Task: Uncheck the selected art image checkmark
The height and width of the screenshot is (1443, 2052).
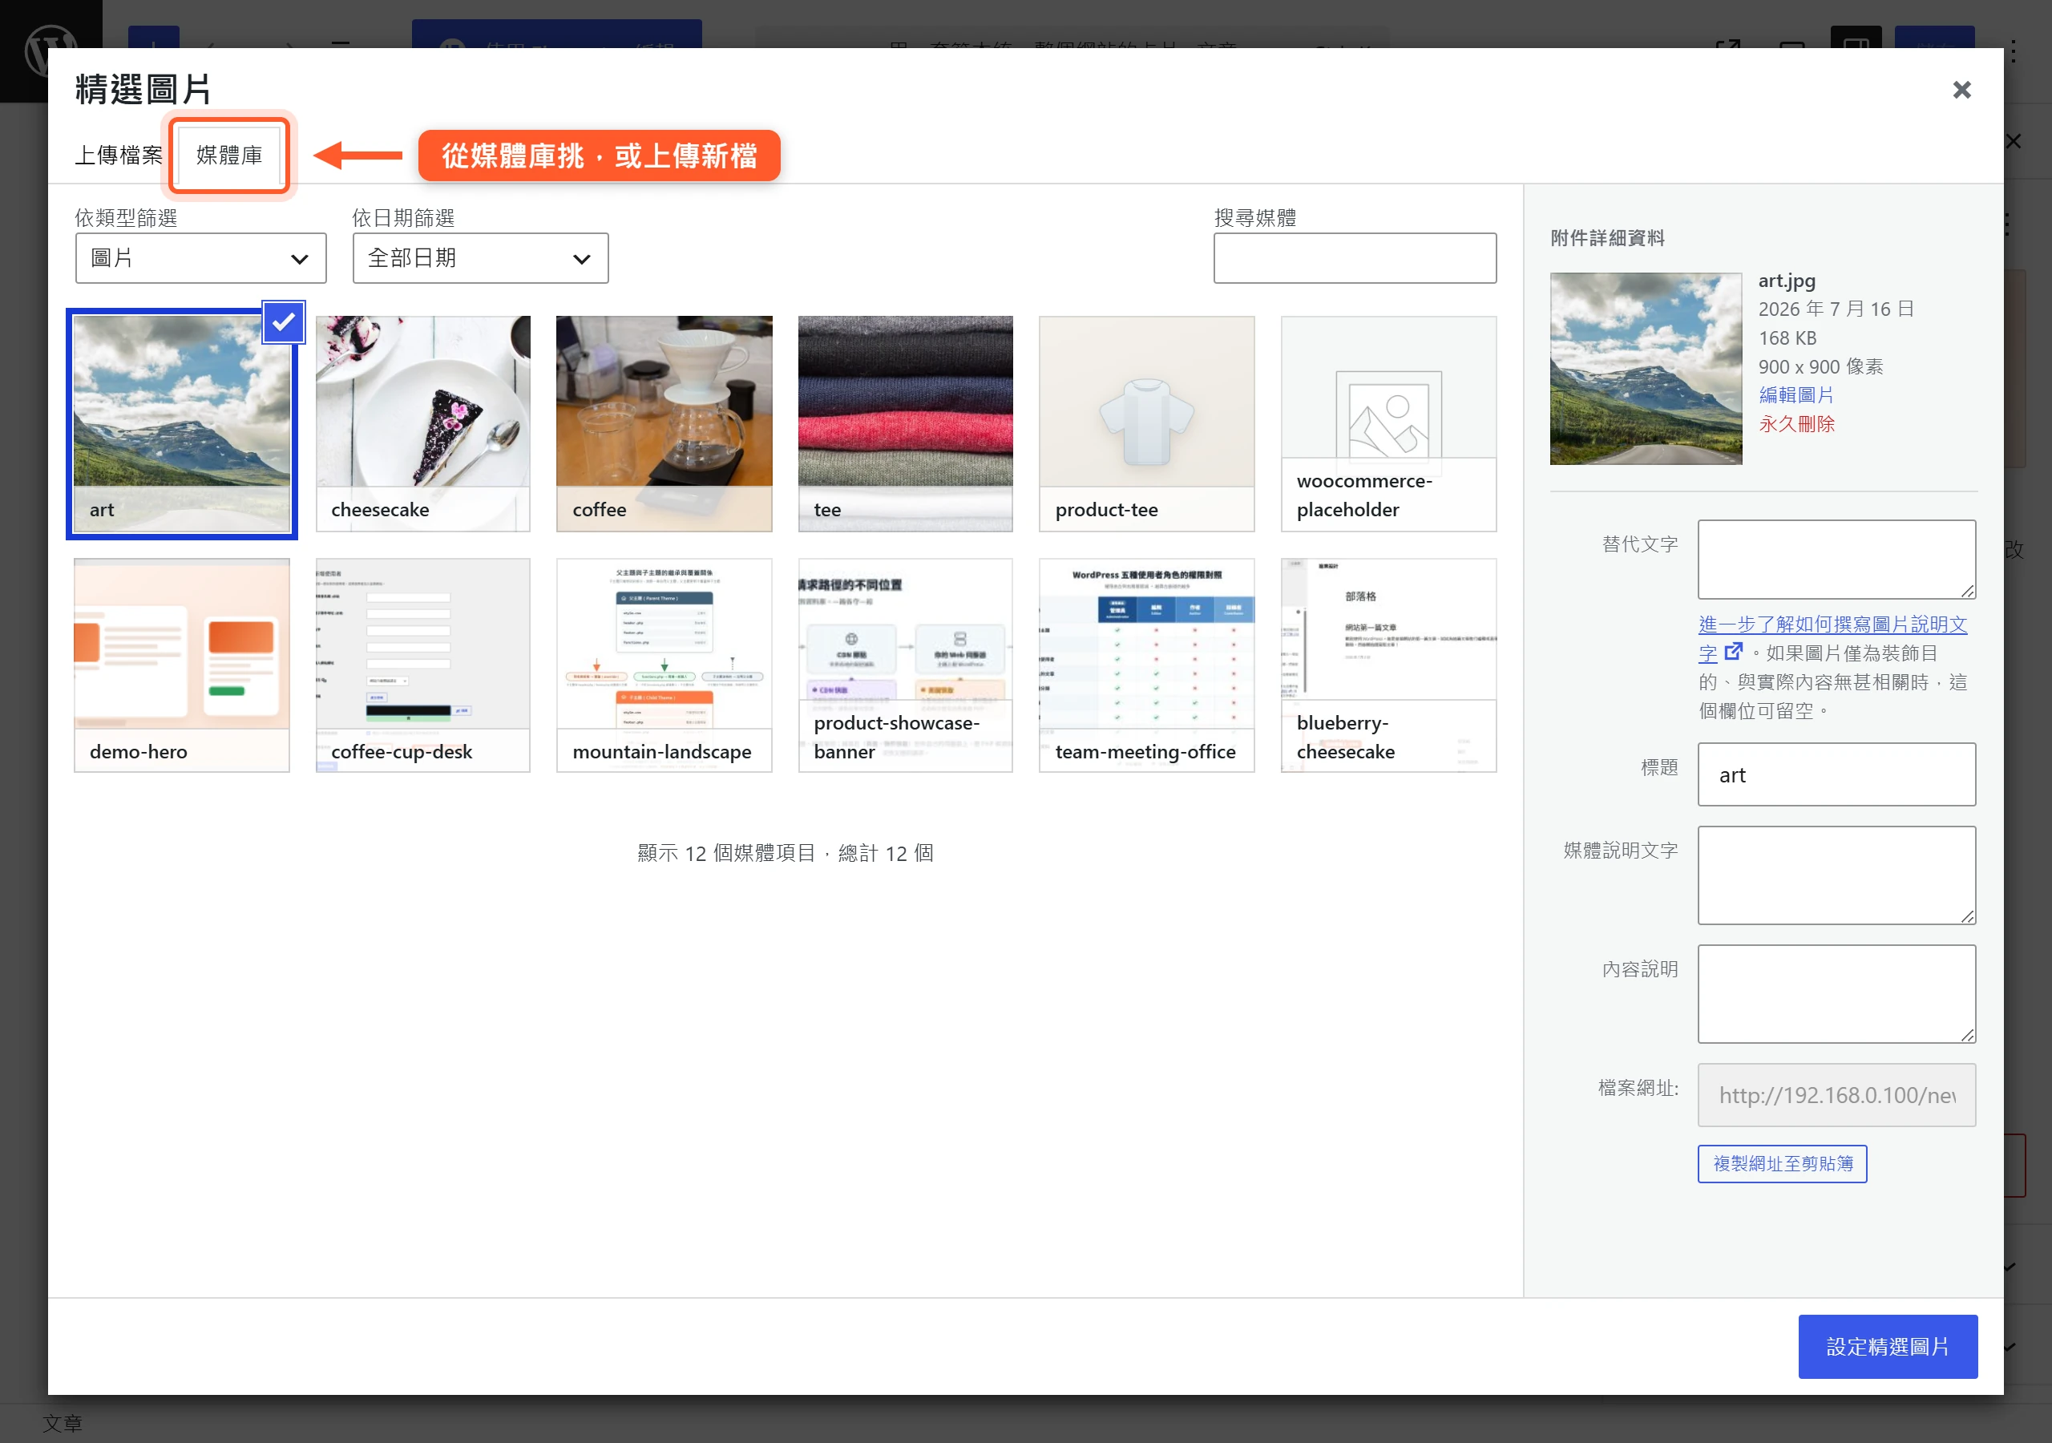Action: point(283,321)
